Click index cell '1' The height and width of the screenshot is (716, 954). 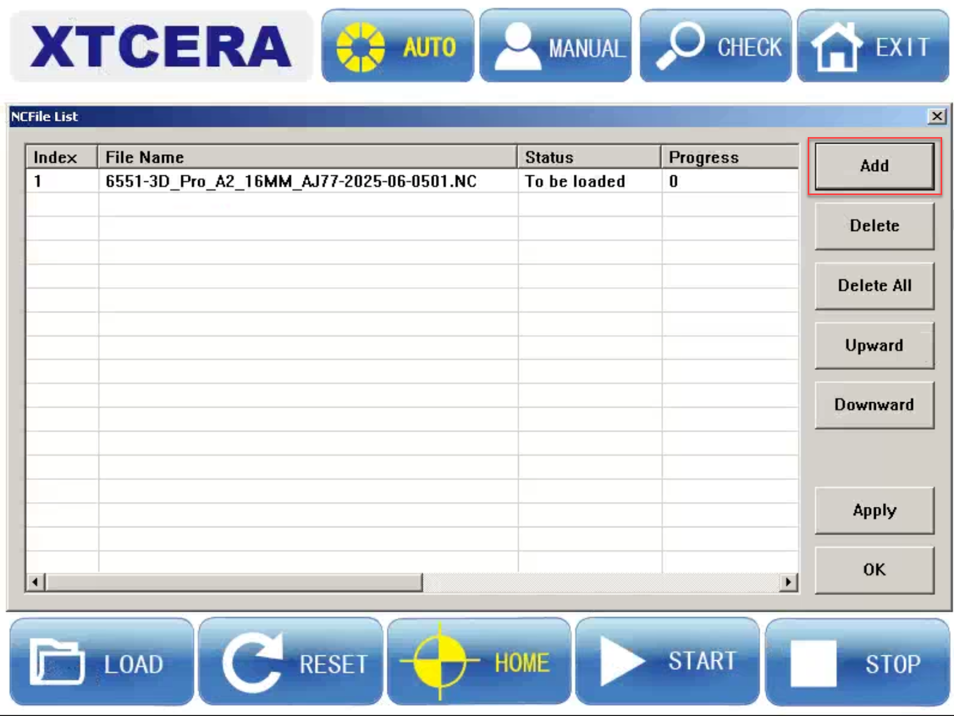62,181
